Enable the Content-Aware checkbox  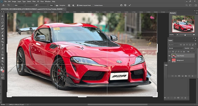[93, 5]
